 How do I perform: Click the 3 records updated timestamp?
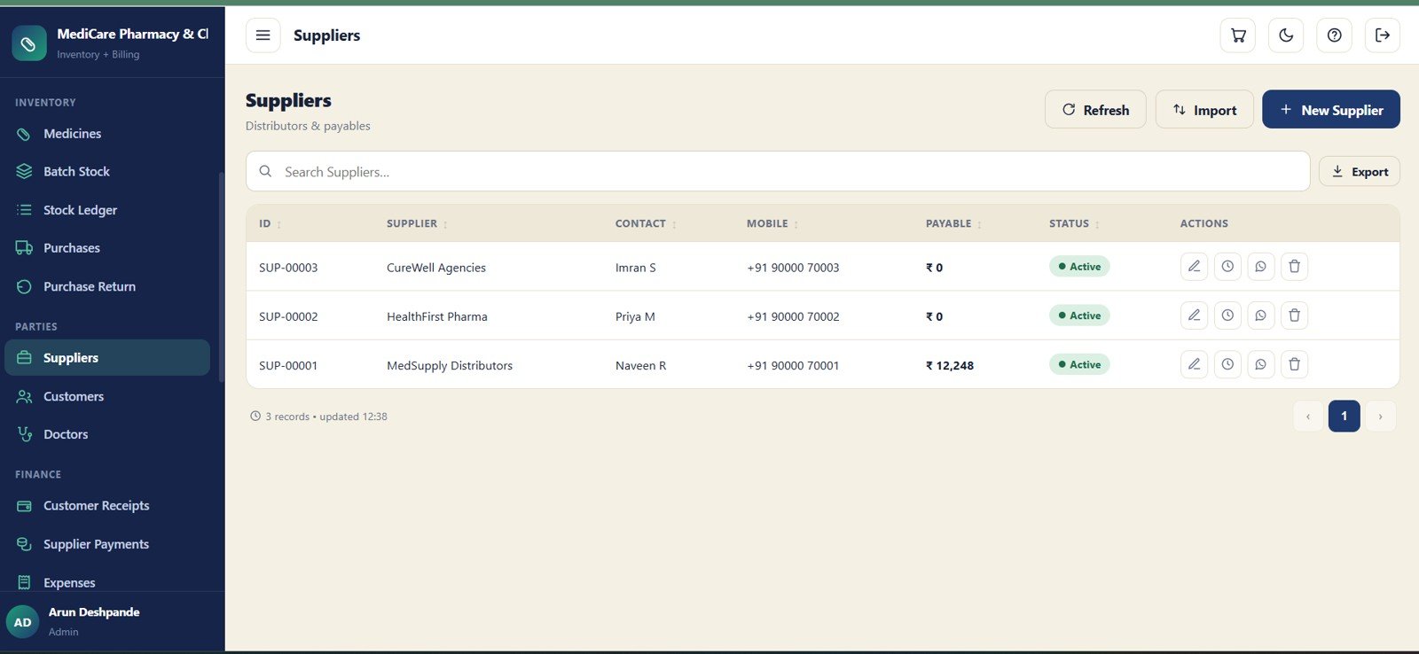coord(318,417)
